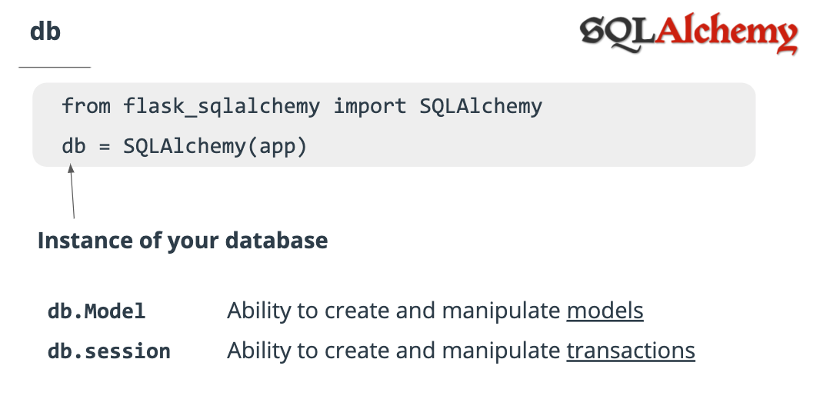Click the 'db = SQLAlchemy(app)' code line
Image resolution: width=820 pixels, height=419 pixels.
coord(184,145)
